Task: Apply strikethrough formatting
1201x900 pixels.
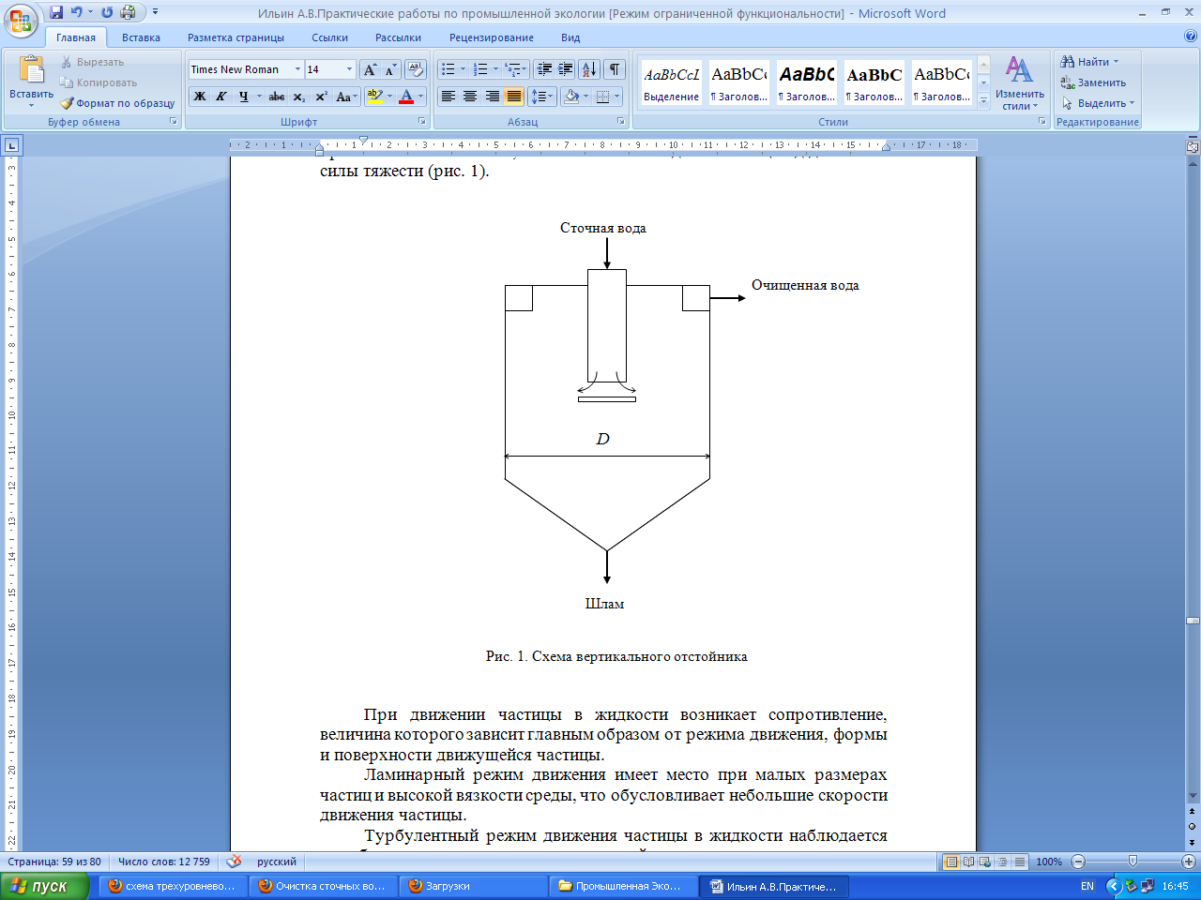Action: 276,97
